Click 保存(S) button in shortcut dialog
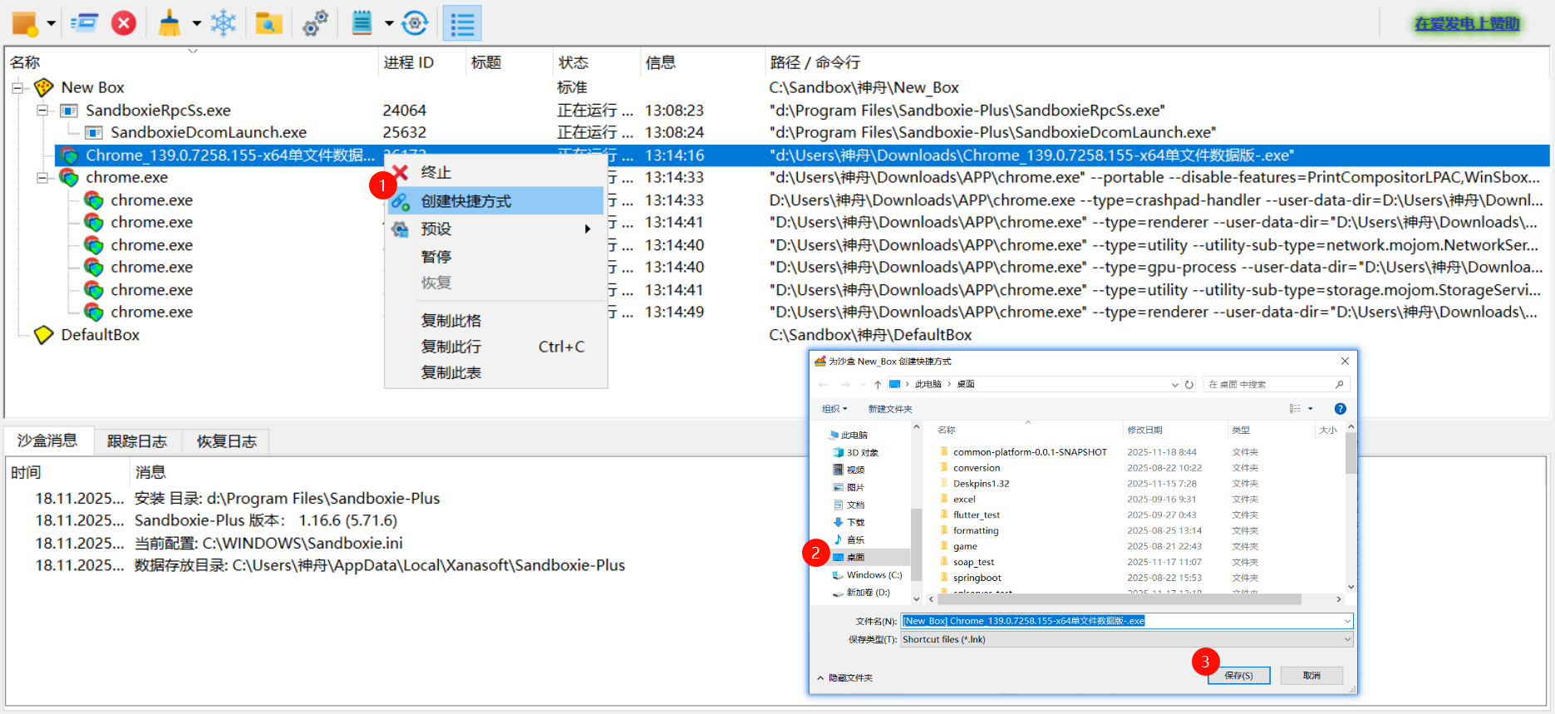This screenshot has width=1555, height=714. 1238,676
